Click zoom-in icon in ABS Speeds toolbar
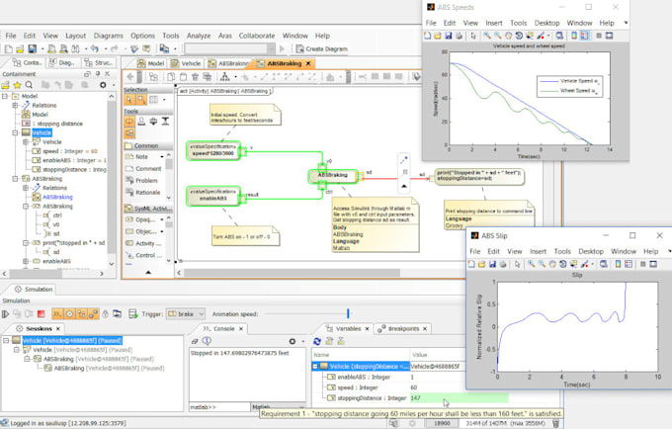The width and height of the screenshot is (672, 429). 487,36
